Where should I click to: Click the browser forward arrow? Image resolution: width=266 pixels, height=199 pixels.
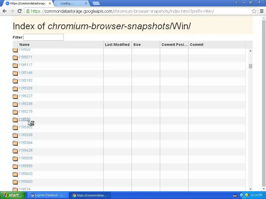click(x=12, y=11)
